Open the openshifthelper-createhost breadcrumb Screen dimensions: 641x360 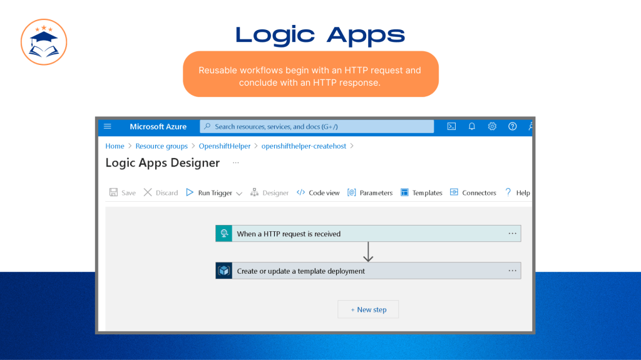click(304, 146)
